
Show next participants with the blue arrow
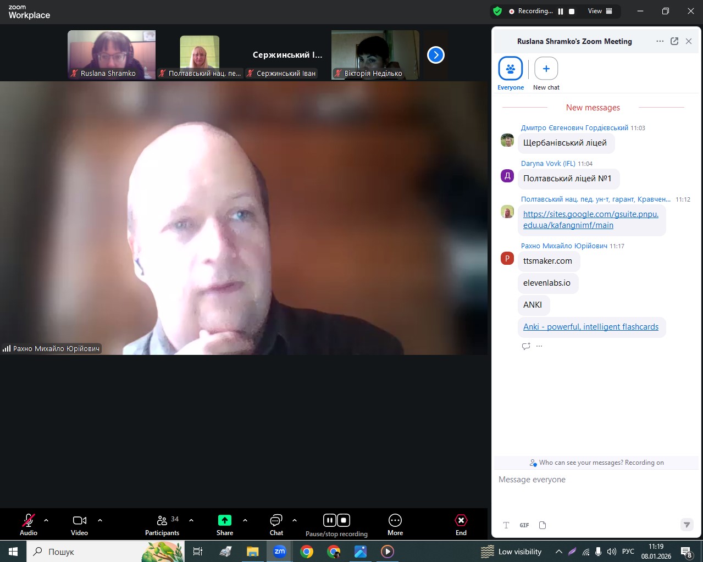435,55
